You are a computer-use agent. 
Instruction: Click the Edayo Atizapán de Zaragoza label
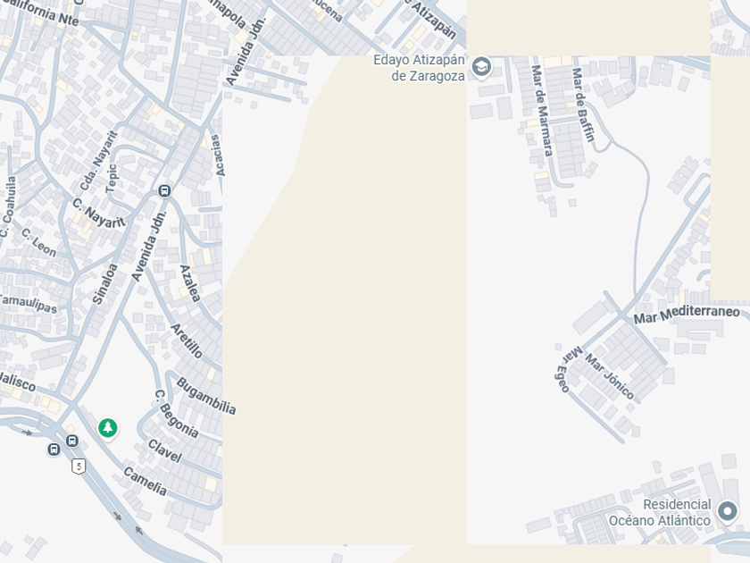pos(419,68)
